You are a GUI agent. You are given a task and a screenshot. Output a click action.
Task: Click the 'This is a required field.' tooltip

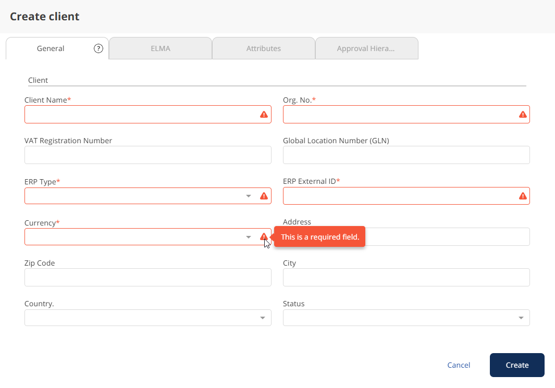(x=319, y=236)
